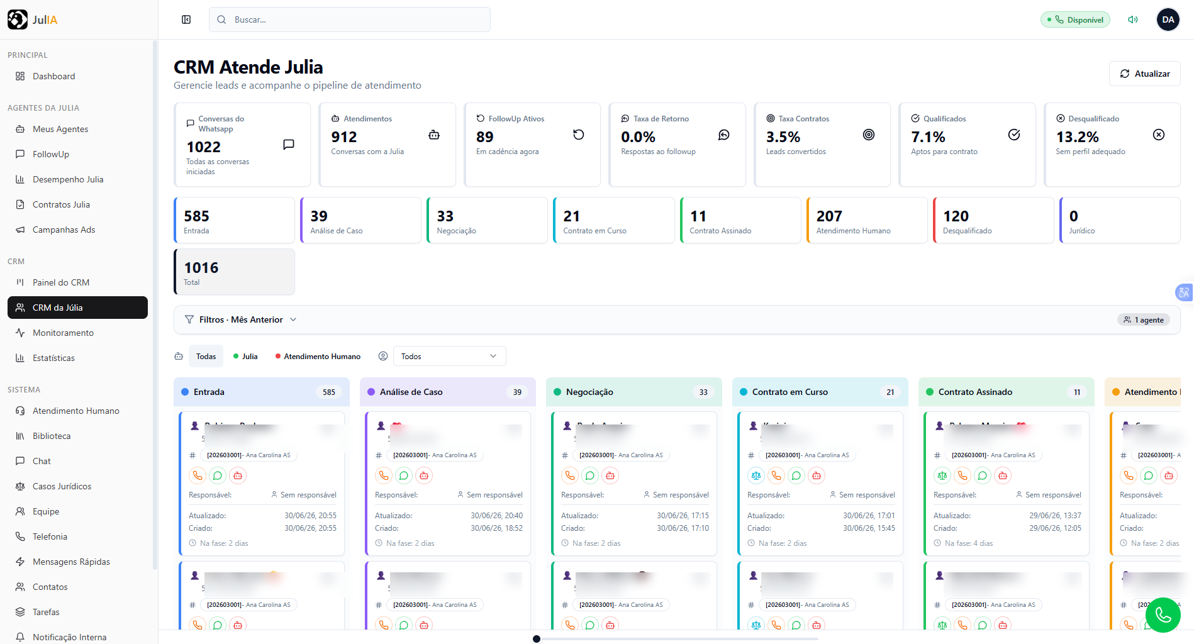1194x644 pixels.
Task: Click phone icon on first Entrada card
Action: (198, 475)
